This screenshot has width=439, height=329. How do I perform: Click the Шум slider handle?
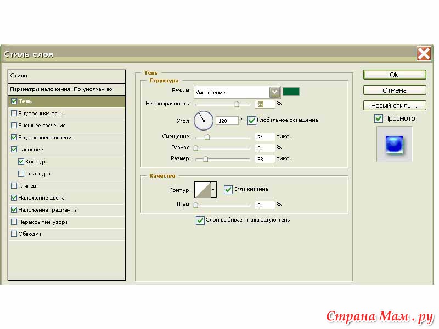(196, 205)
